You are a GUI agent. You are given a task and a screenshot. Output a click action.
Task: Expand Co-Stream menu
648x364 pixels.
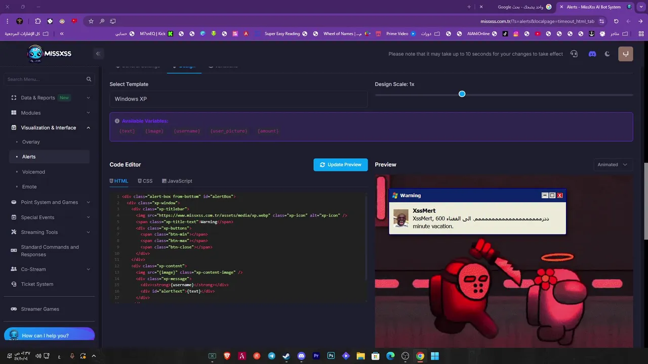(x=51, y=269)
